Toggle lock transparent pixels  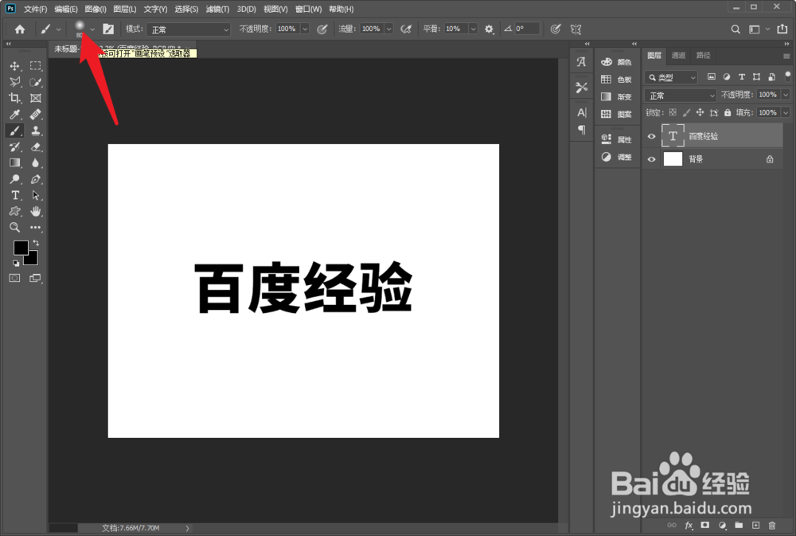pos(673,112)
